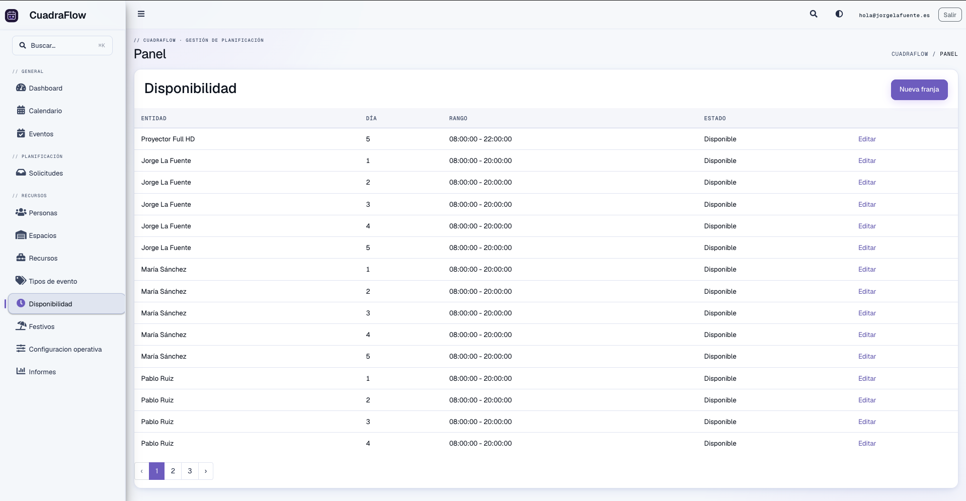Focus the sidebar Buscar search field
The image size is (966, 501).
pyautogui.click(x=62, y=45)
